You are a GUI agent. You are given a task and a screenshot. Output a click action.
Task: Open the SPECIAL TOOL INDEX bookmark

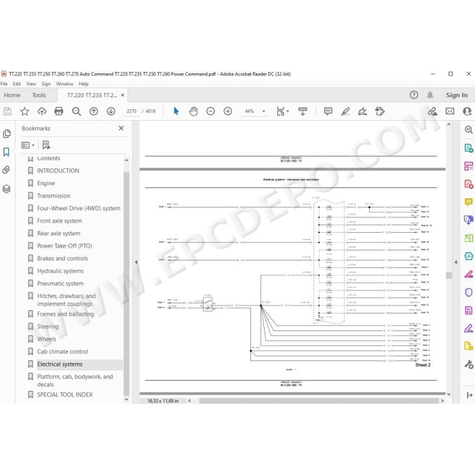click(x=65, y=395)
